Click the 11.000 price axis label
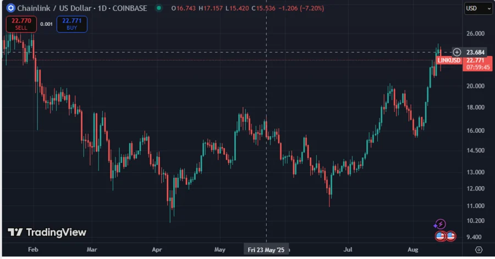Image resolution: width=495 pixels, height=259 pixels. click(x=475, y=206)
